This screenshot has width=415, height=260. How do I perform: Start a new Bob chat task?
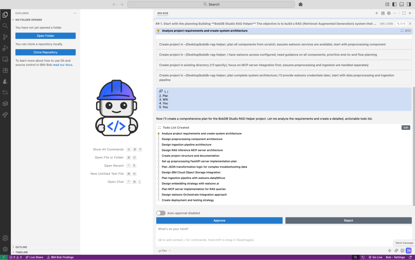coord(376,13)
